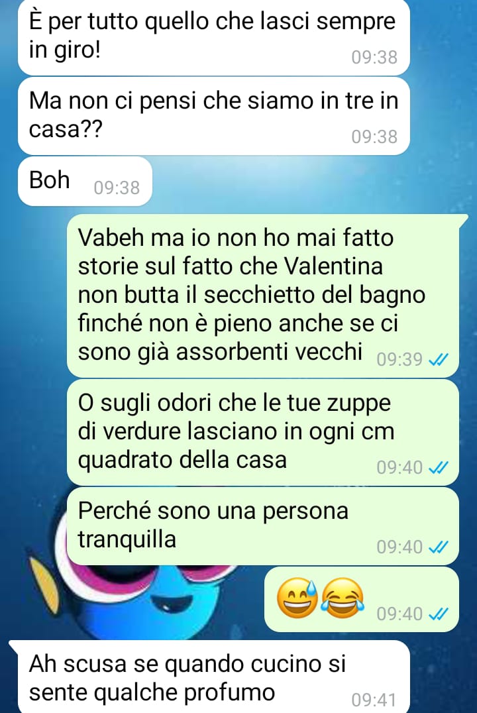Tap the read ticks beside the emoji message
The width and height of the screenshot is (477, 713).
(439, 614)
